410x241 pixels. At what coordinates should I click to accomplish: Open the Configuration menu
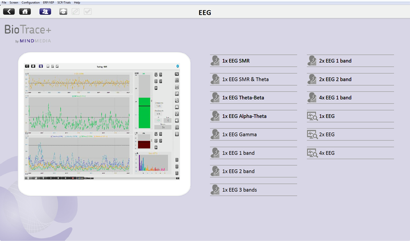click(31, 2)
